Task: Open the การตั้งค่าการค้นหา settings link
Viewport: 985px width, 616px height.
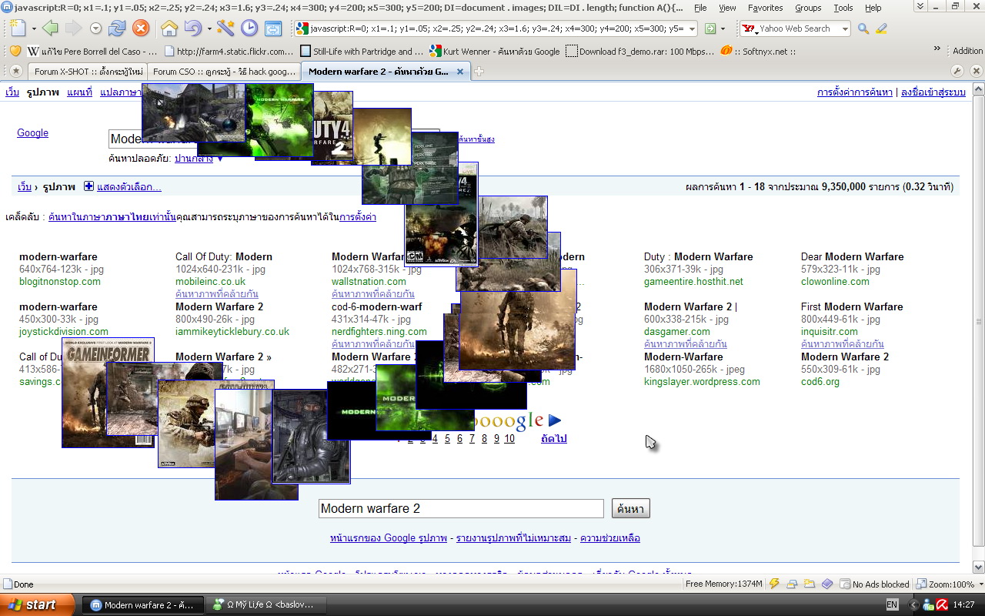Action: point(855,92)
